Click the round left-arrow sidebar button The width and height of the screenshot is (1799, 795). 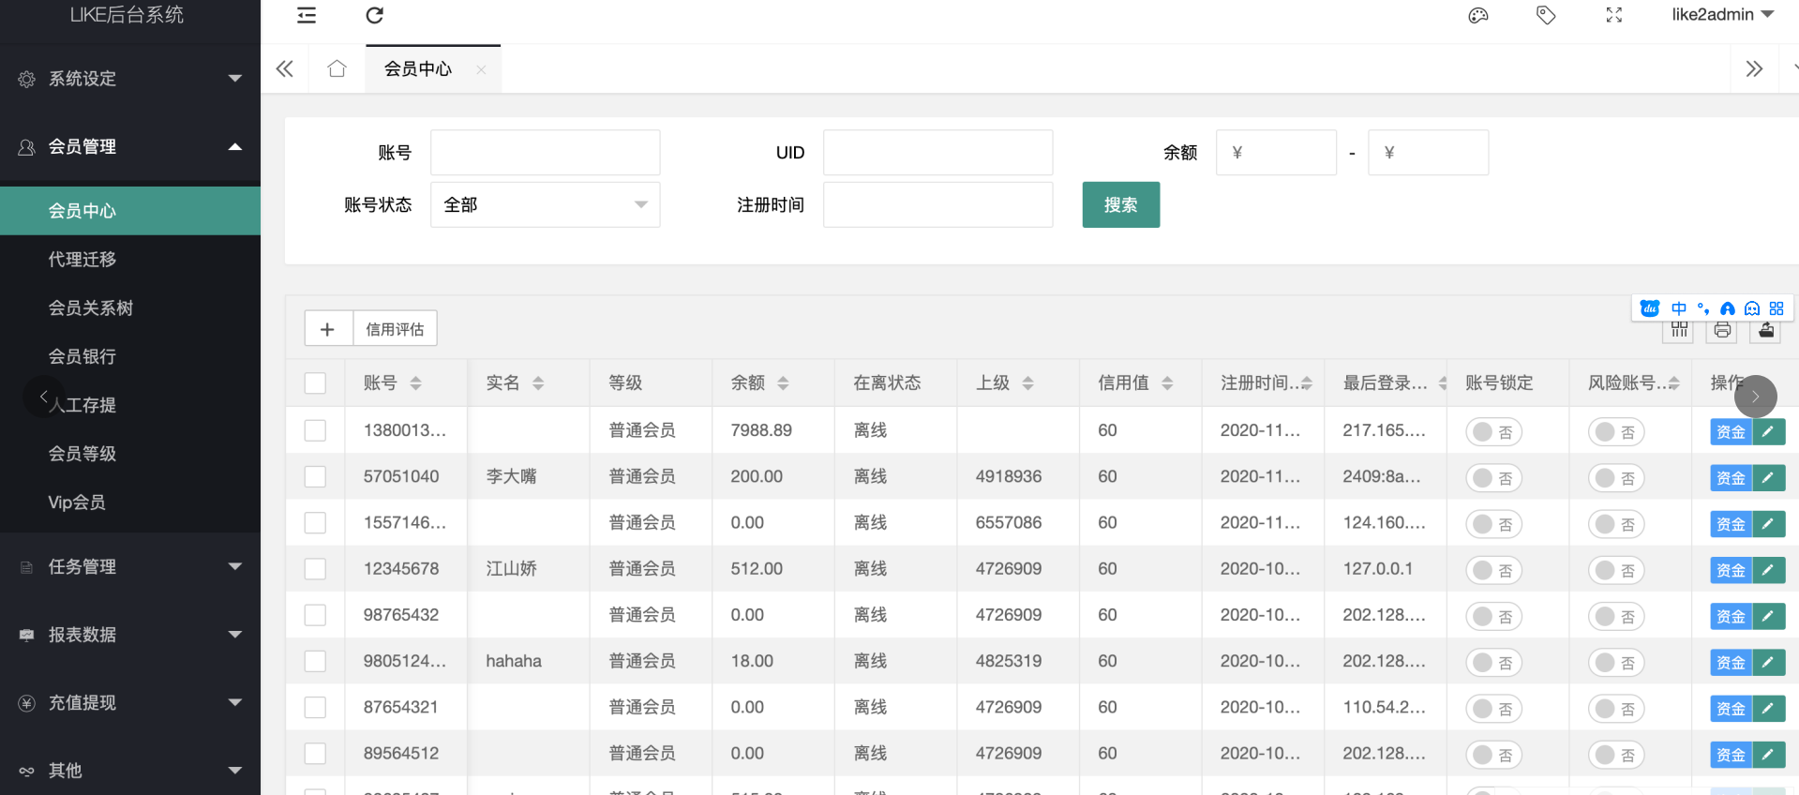[x=44, y=397]
